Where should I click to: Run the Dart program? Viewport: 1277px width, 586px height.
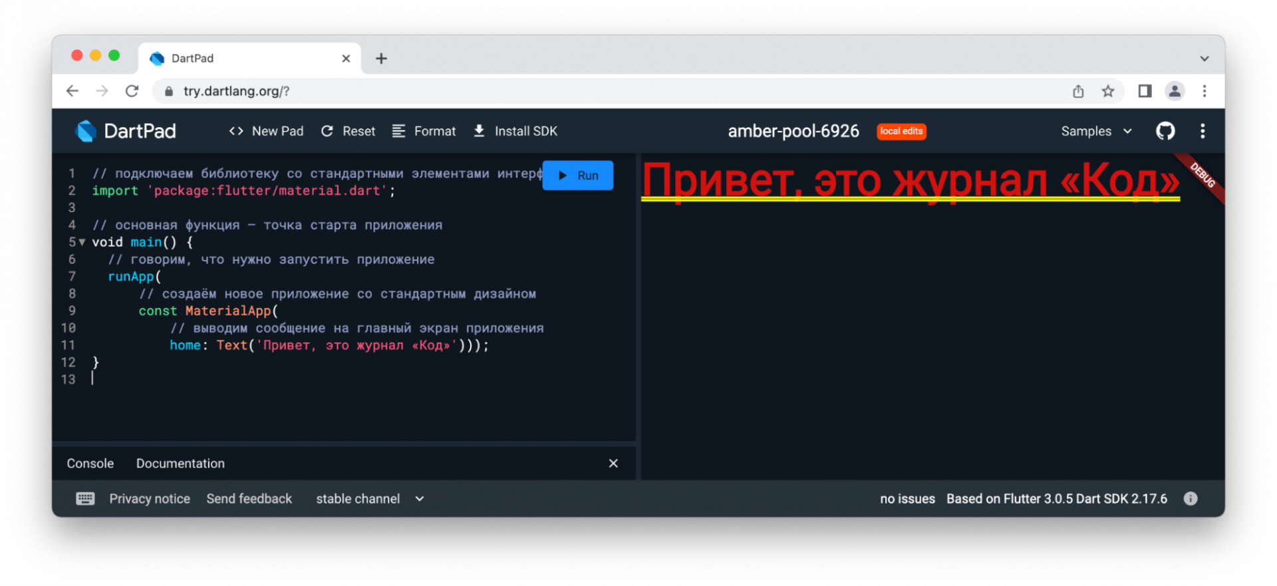pos(578,176)
